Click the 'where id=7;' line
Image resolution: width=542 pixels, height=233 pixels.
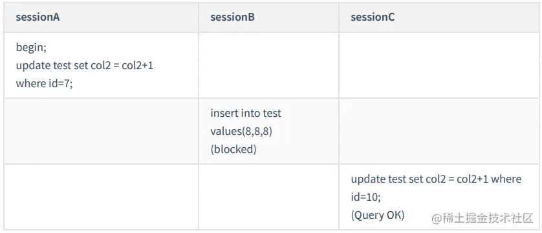(x=44, y=83)
